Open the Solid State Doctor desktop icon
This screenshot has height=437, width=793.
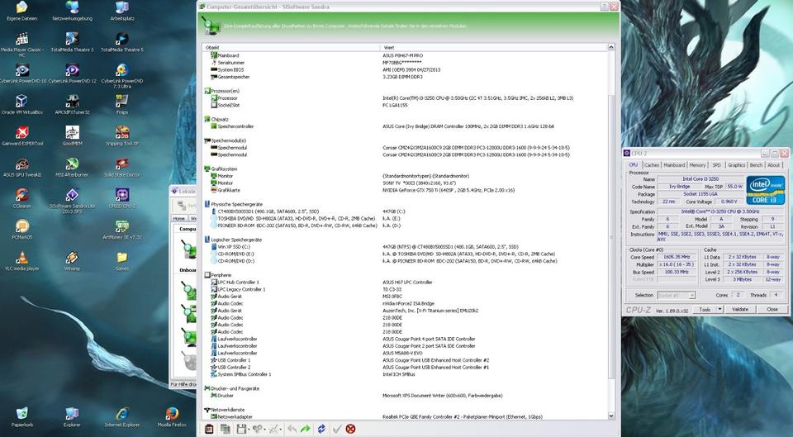point(122,164)
